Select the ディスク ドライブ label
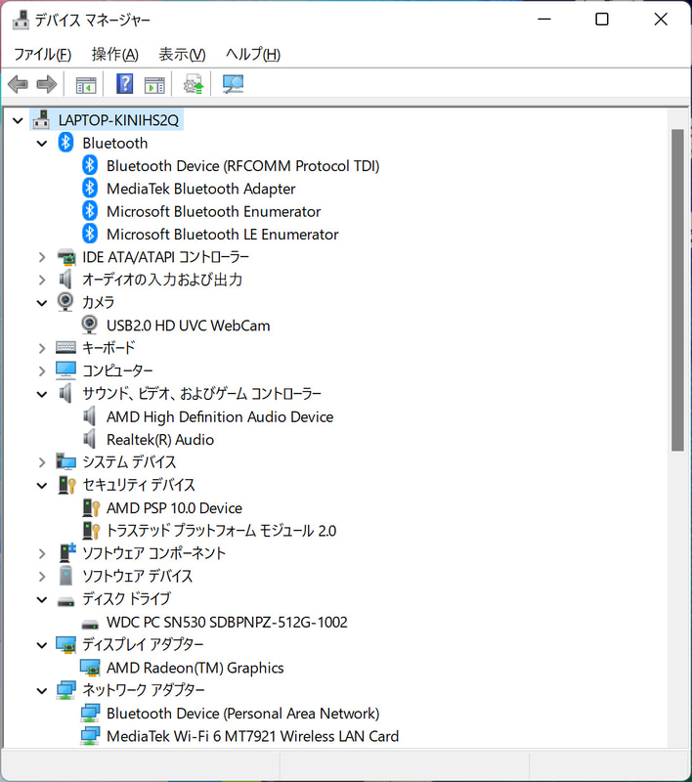692x782 pixels. pos(127,599)
